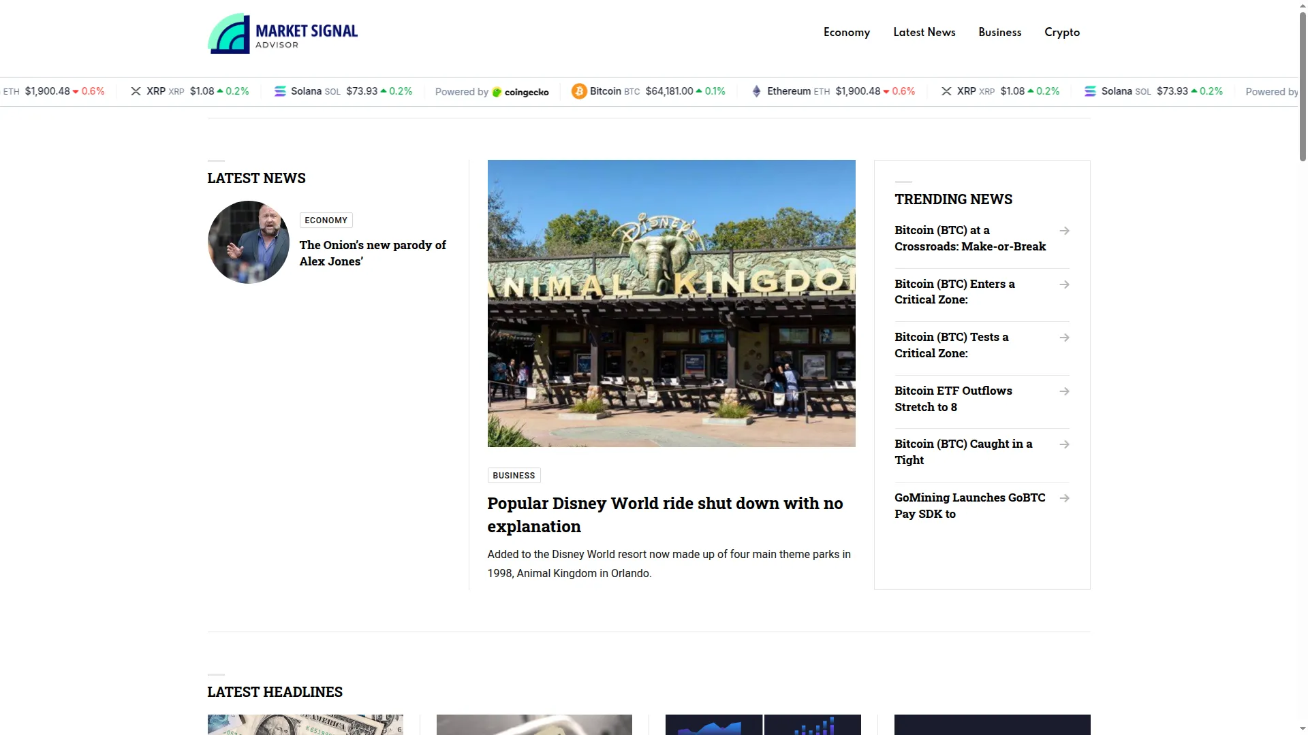Click the Bitcoin price "$64,181.00"

point(669,91)
